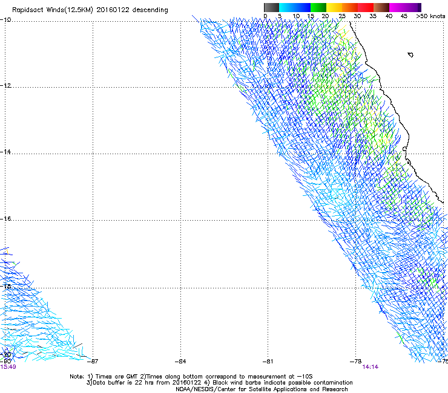Viewport: 448px width, 393px height.
Task: Click the '>50 knots' legend label
Action: point(430,16)
